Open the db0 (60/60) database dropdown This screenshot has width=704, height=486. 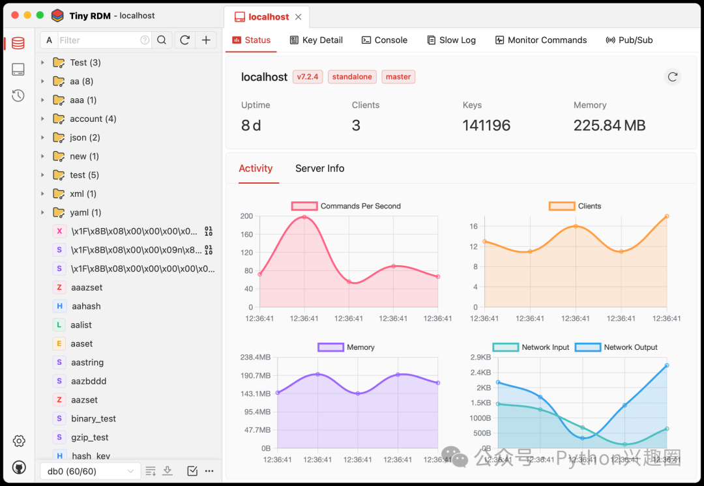91,471
